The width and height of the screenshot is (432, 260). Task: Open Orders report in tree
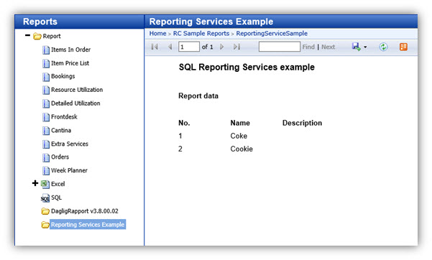(60, 157)
